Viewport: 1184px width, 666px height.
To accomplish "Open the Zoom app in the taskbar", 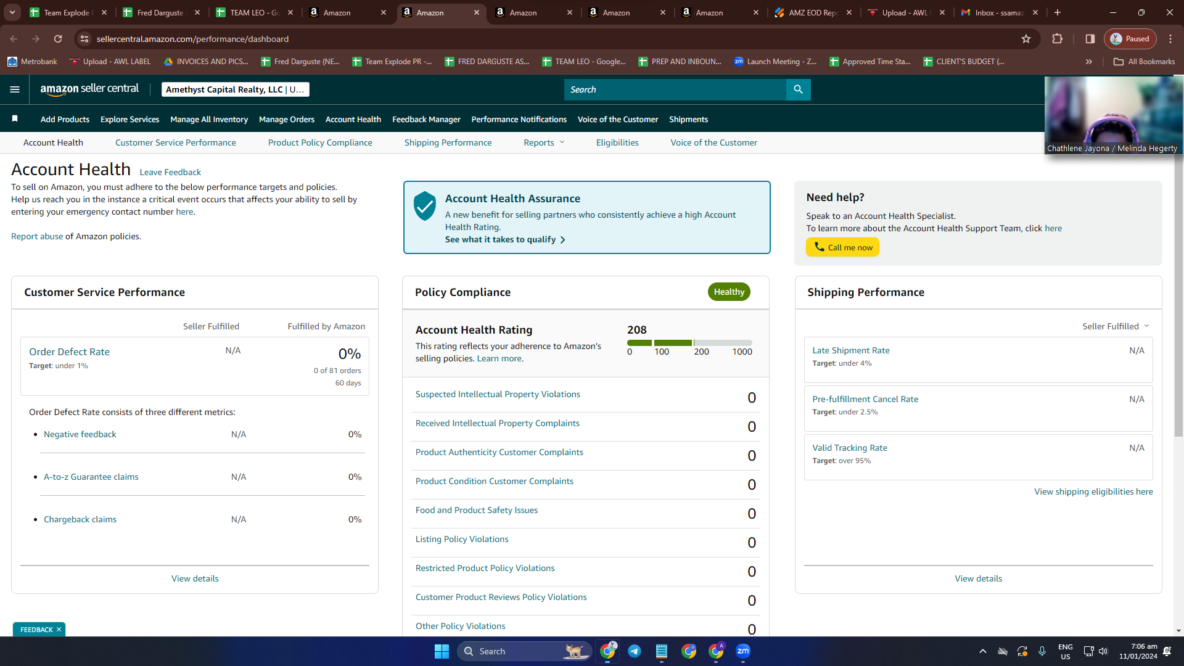I will pos(743,651).
